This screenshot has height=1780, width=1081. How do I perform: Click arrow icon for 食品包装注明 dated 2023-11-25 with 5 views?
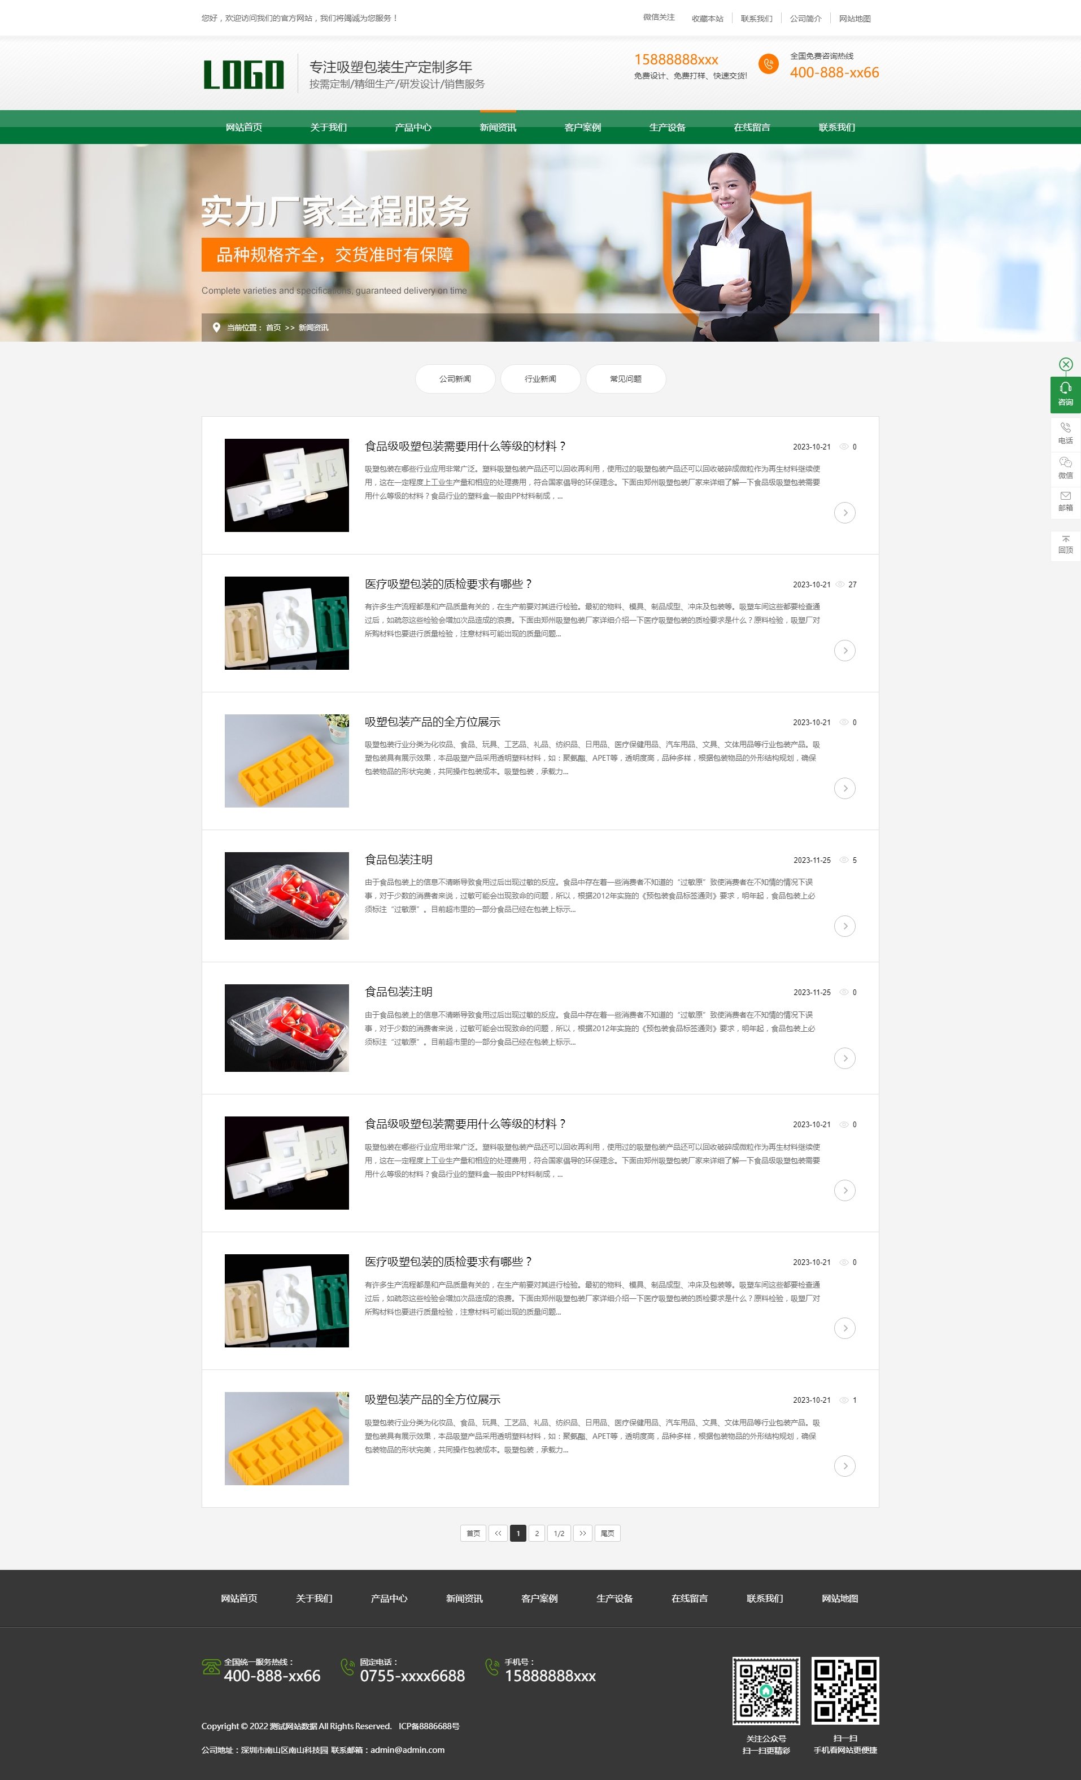[x=844, y=926]
